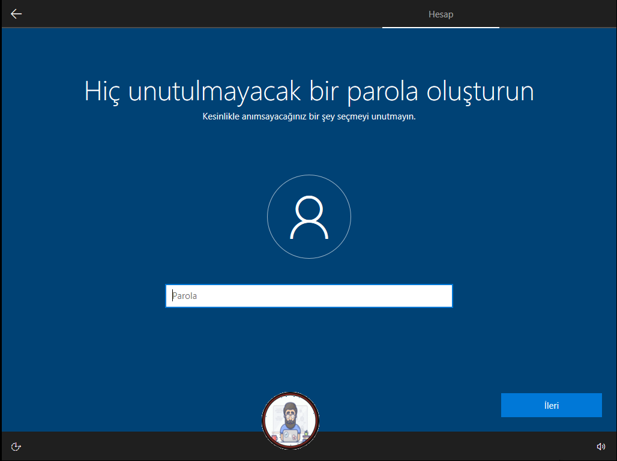Click the İleri button
Image resolution: width=617 pixels, height=461 pixels.
pos(552,405)
